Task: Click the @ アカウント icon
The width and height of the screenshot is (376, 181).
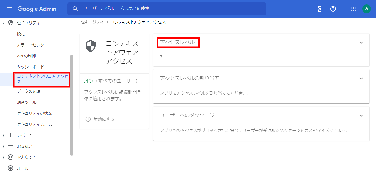Action: pyautogui.click(x=10, y=157)
